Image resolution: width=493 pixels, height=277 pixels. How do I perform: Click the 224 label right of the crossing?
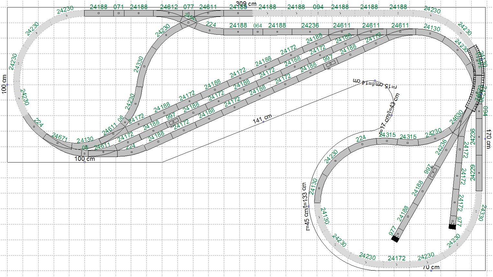point(211,24)
